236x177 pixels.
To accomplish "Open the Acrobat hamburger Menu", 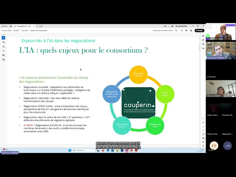I will point(4,26).
